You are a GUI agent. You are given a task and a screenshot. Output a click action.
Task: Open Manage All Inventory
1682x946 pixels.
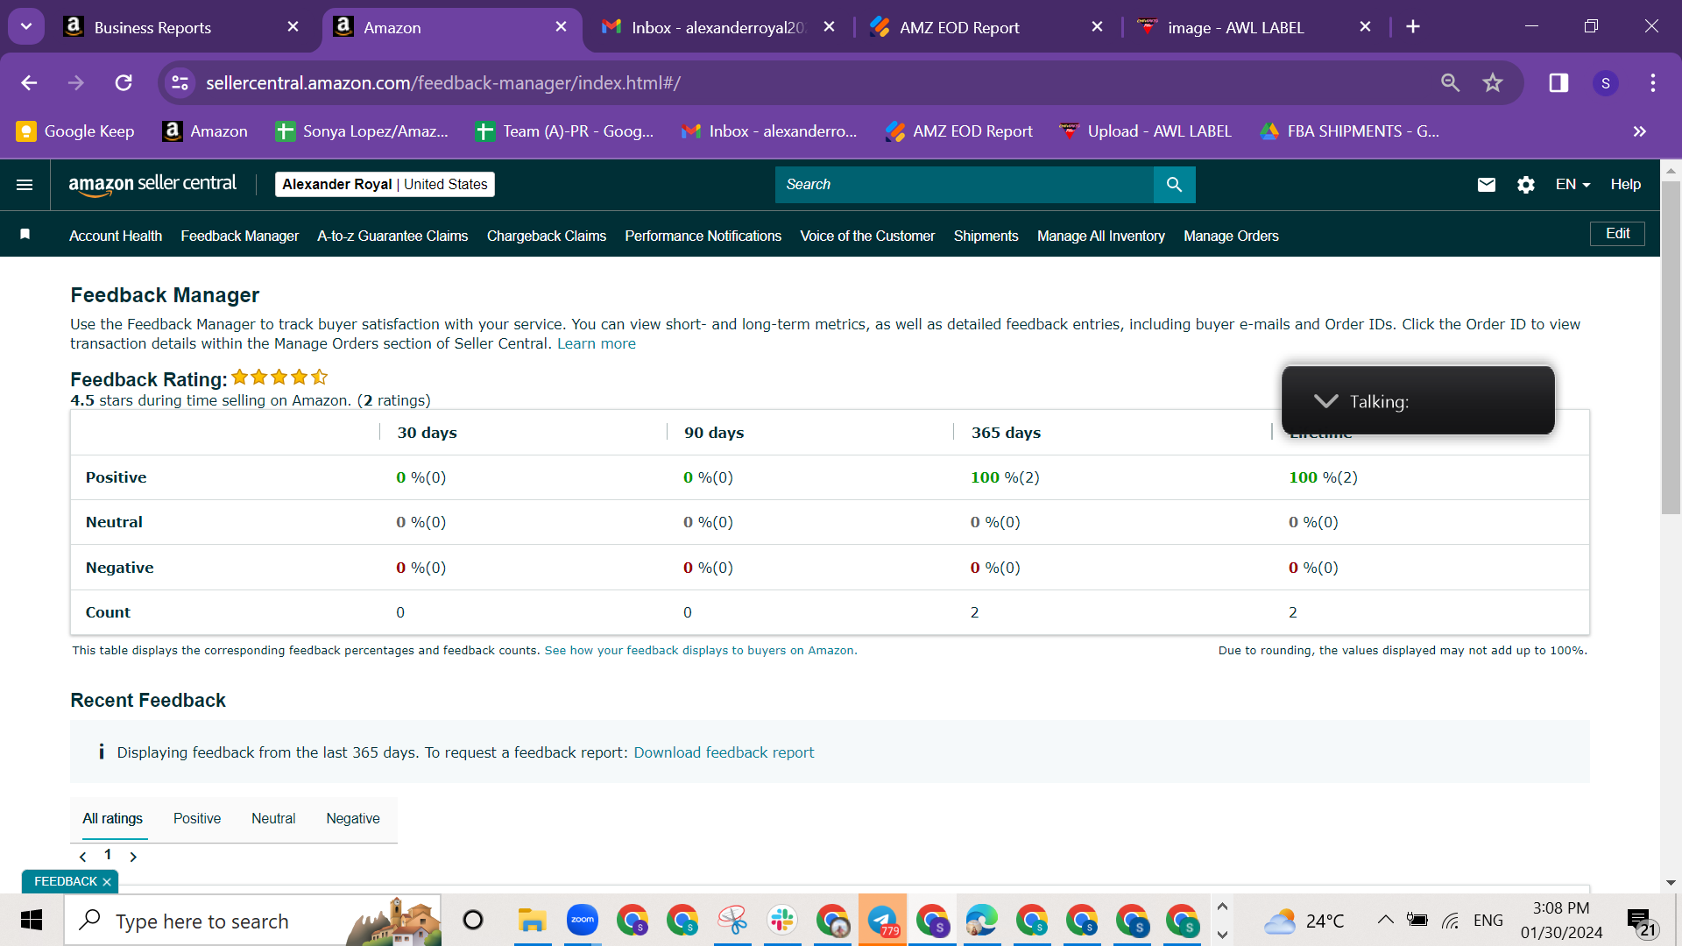(1101, 236)
